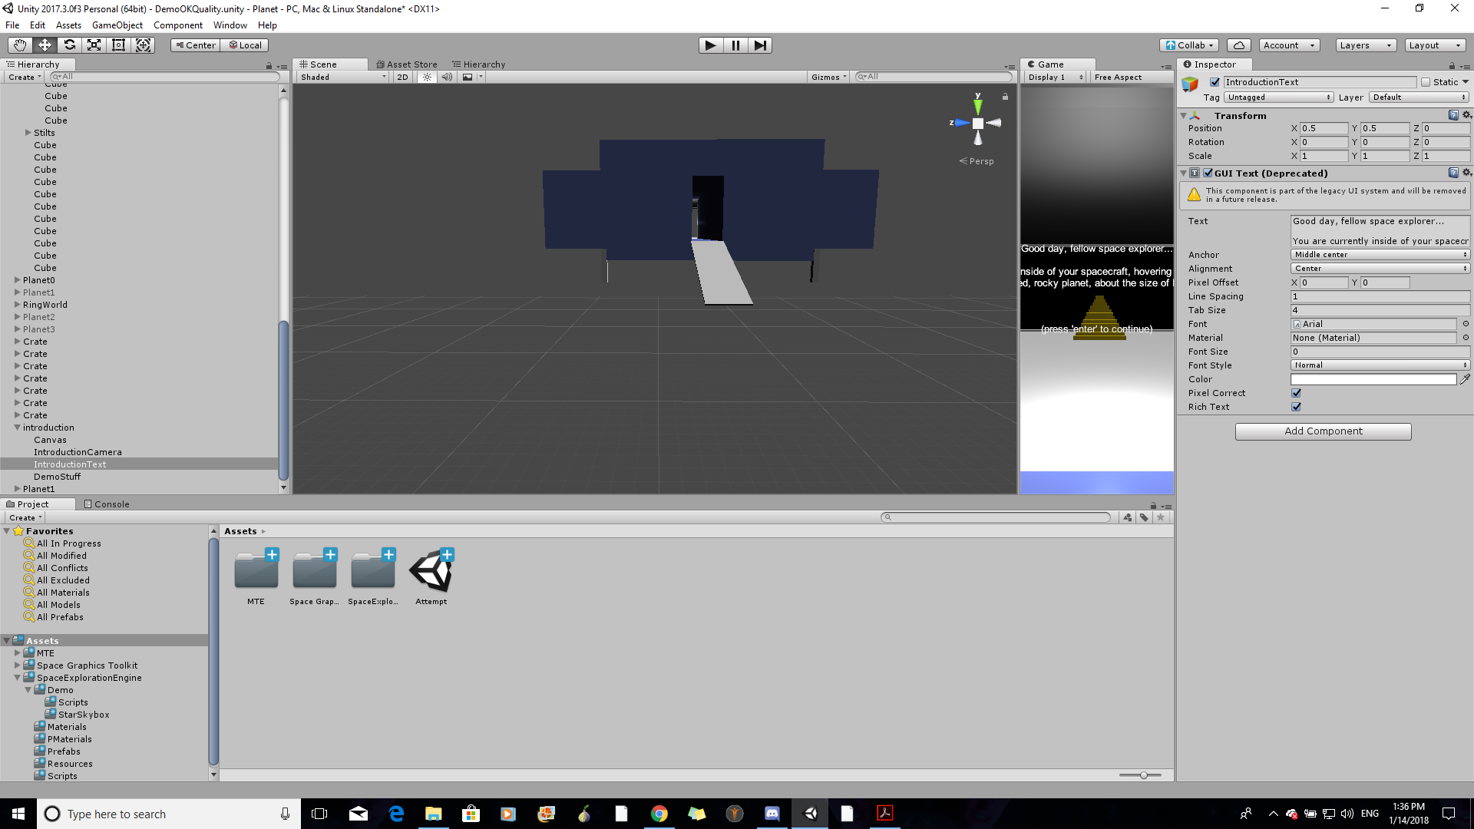Open Transform component help icon
The width and height of the screenshot is (1474, 829).
click(x=1453, y=115)
